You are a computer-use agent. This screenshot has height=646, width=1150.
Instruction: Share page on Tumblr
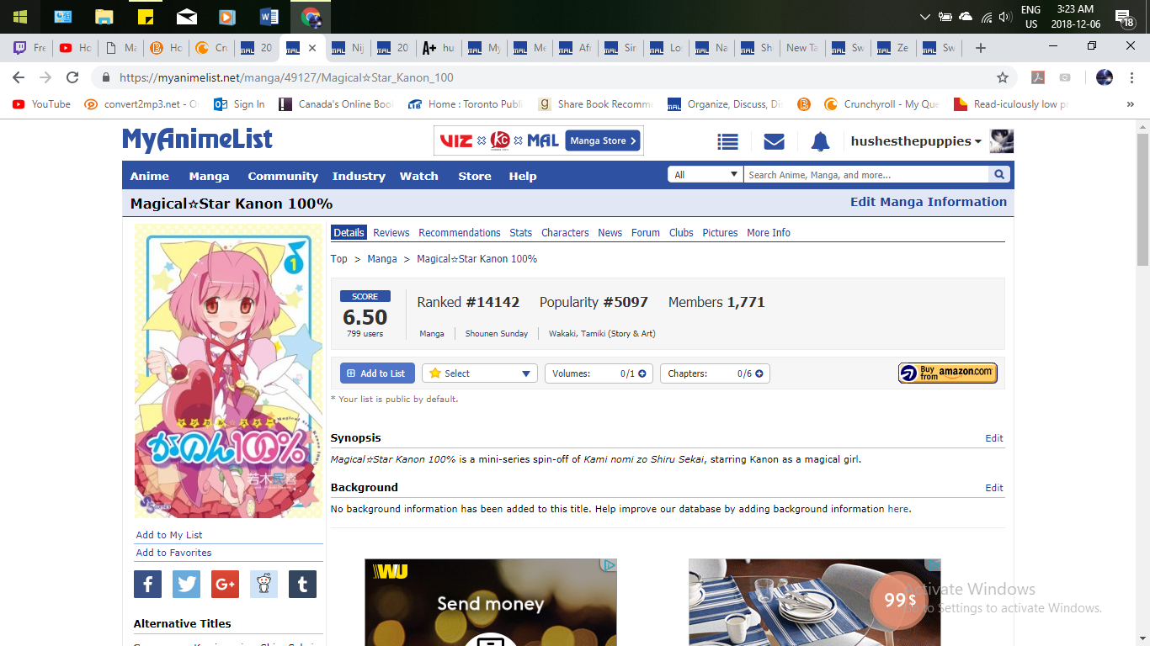(x=302, y=584)
